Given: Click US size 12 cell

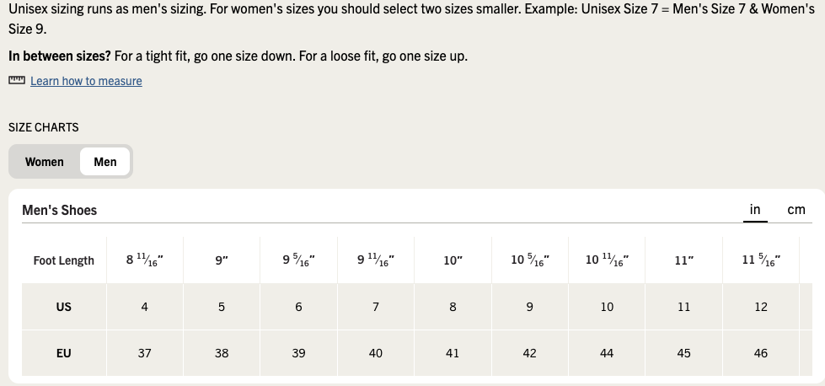Looking at the screenshot, I should 761,307.
